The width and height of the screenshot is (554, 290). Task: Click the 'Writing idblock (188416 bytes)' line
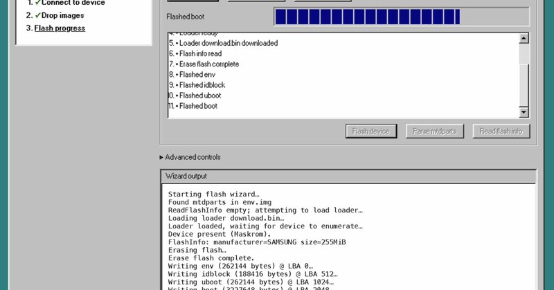pos(253,274)
